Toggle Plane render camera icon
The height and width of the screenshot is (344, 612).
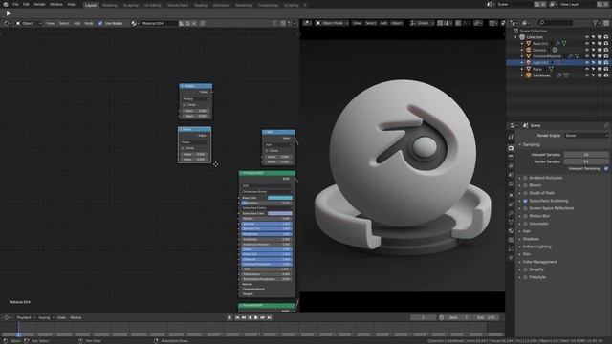pos(606,69)
